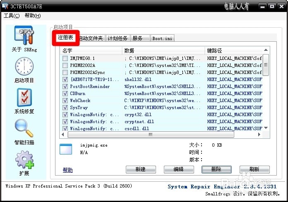Select the IMJPMIG8.1 entry name
This screenshot has height=202, width=288.
click(x=82, y=59)
